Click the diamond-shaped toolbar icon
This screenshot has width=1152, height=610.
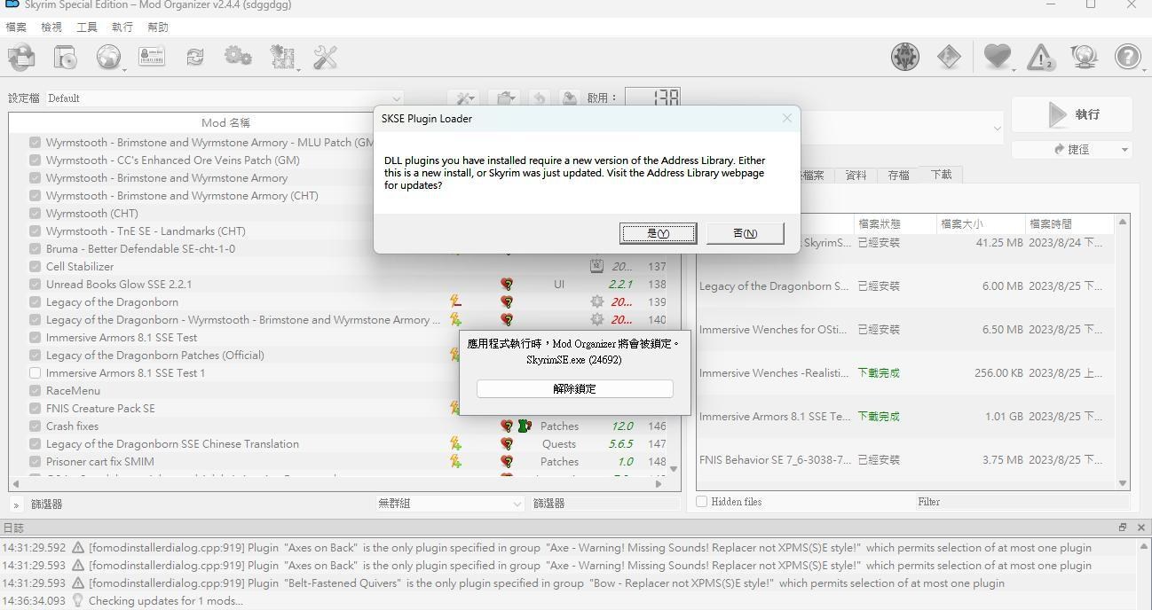949,58
